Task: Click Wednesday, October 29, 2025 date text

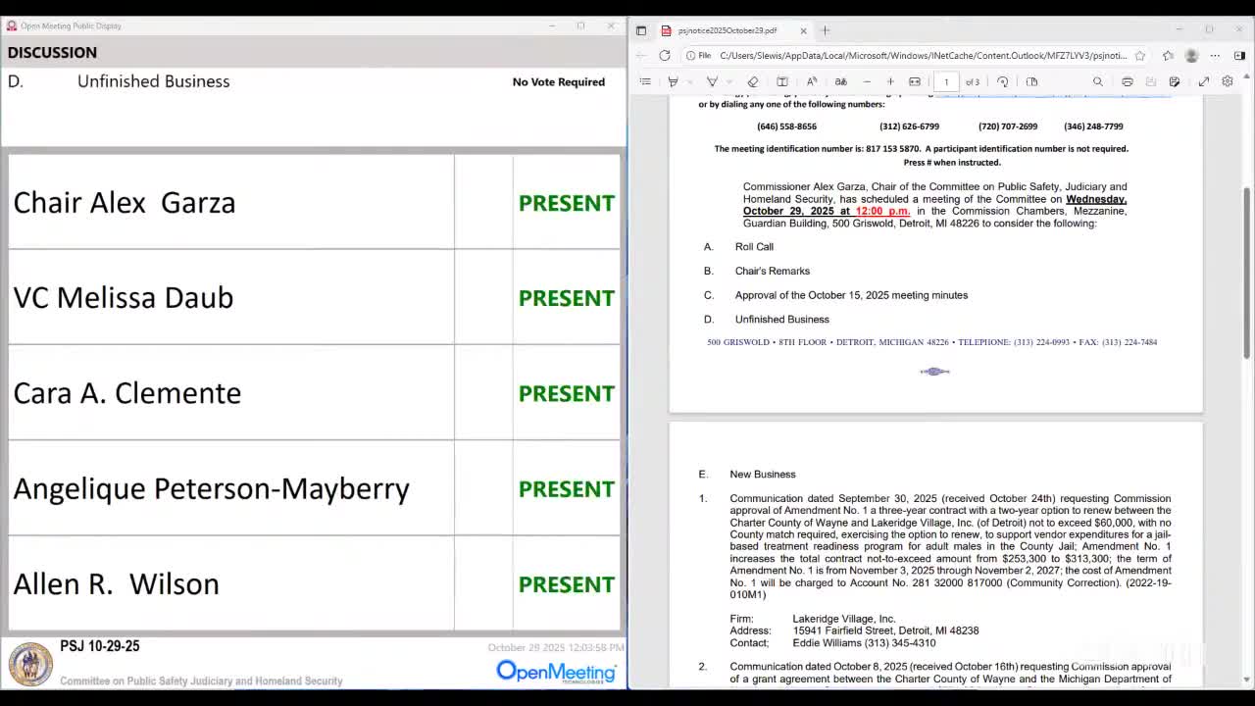Action: 934,205
